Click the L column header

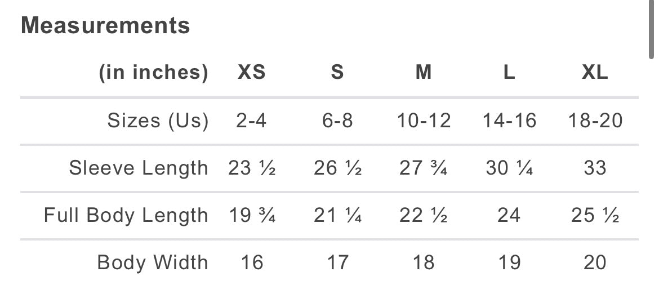tap(509, 73)
